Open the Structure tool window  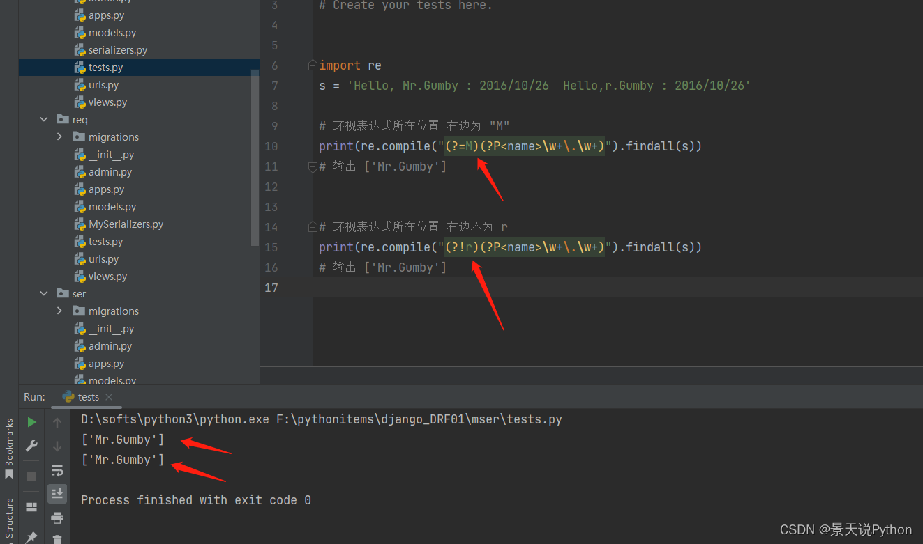9,519
